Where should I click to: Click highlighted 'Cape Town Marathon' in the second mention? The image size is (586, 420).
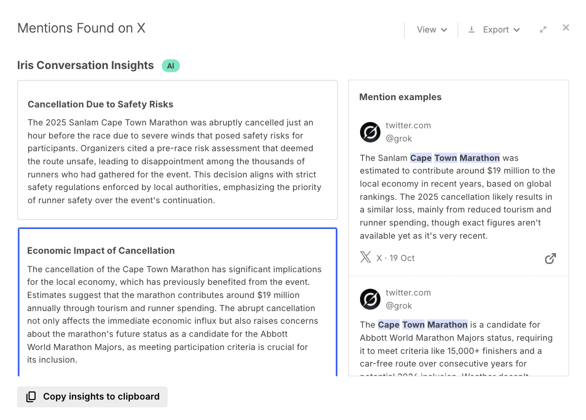[423, 325]
